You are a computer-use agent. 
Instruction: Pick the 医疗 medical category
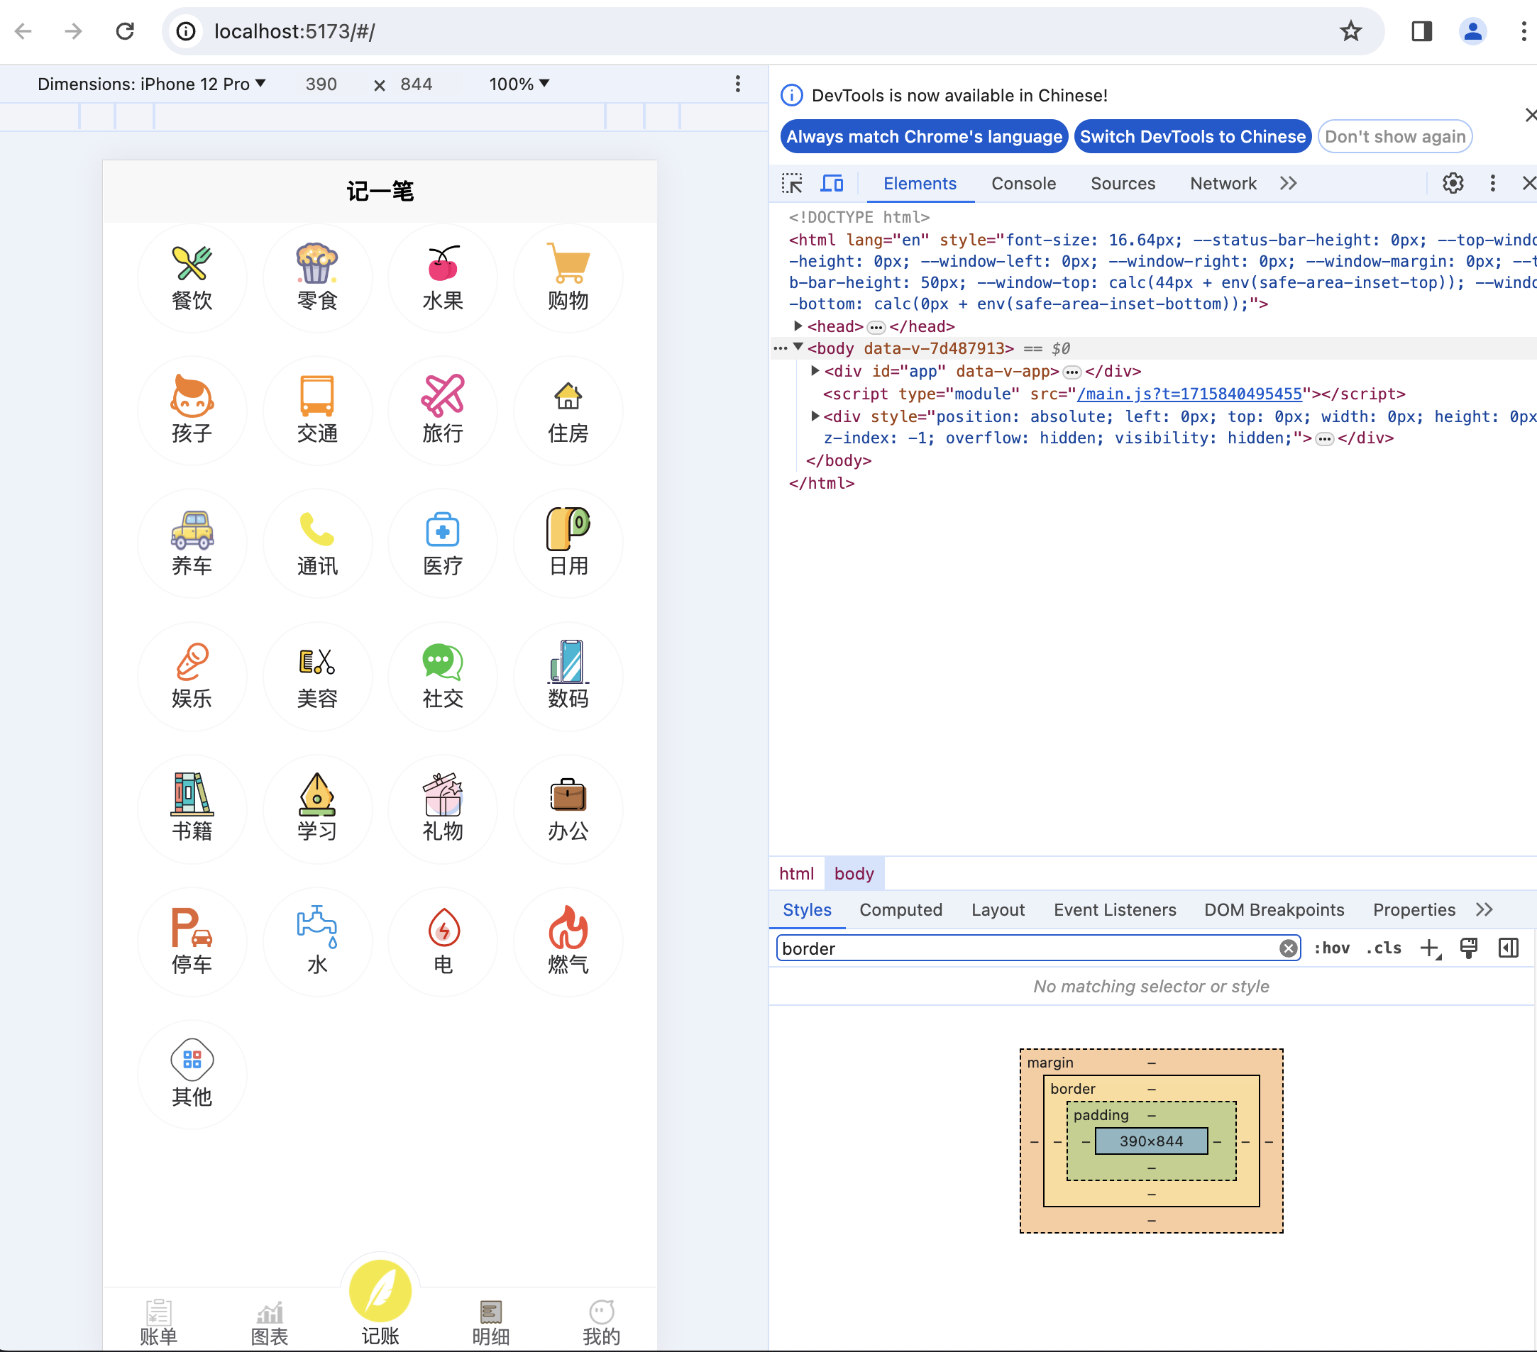pos(443,543)
